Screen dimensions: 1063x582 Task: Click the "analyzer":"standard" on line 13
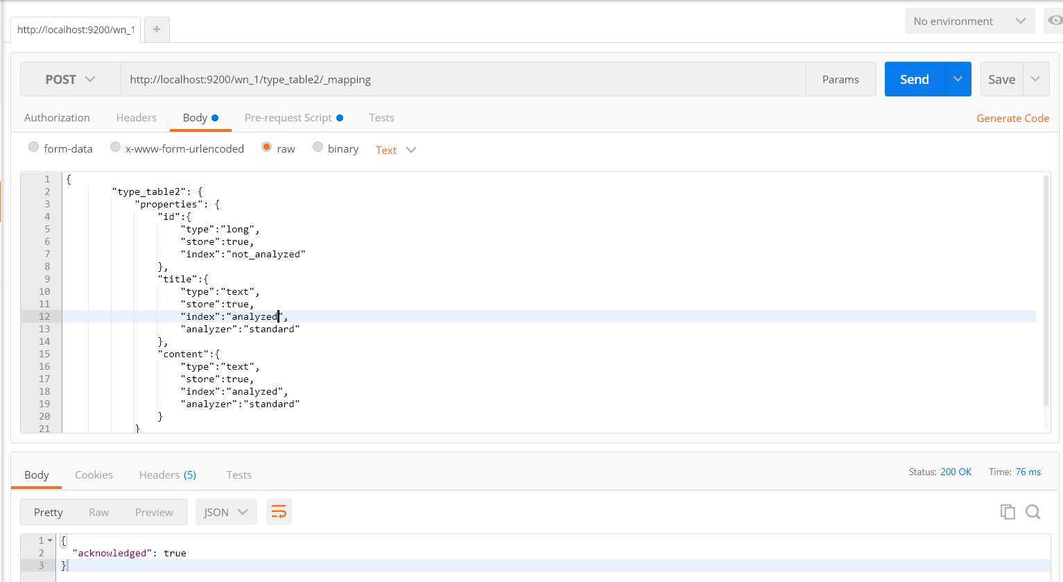pos(240,329)
